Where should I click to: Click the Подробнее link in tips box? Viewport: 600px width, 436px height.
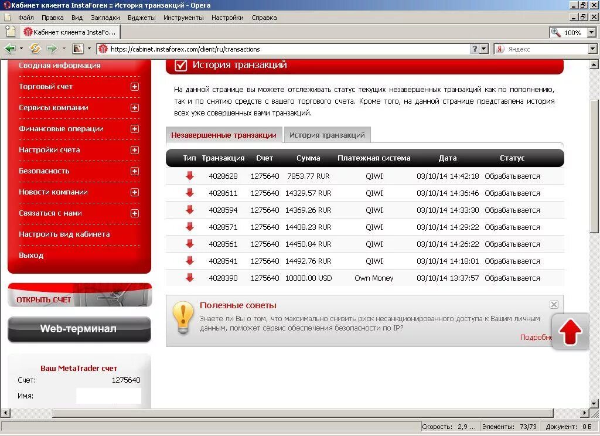(536, 337)
